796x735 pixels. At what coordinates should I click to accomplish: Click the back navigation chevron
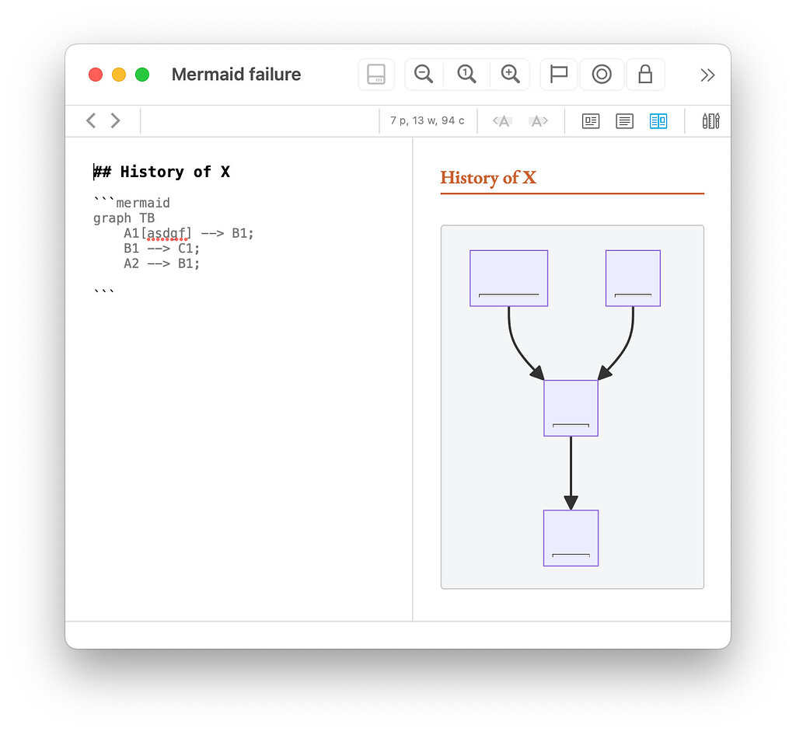90,120
